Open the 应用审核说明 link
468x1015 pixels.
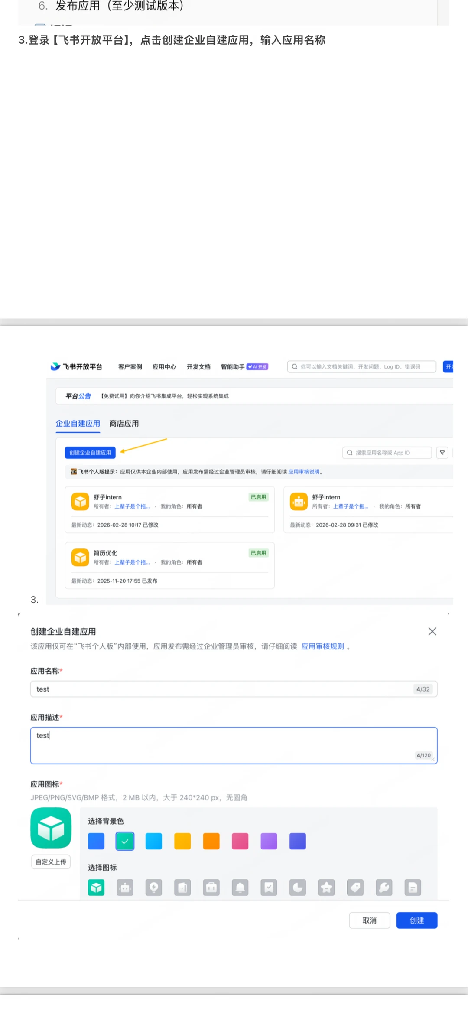pyautogui.click(x=304, y=472)
